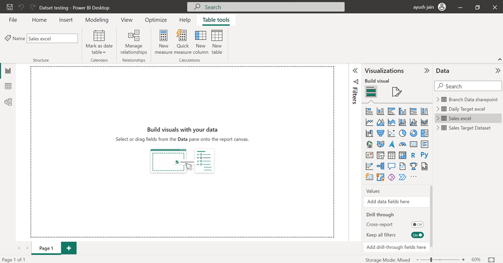Image resolution: width=503 pixels, height=263 pixels.
Task: Select the gauge visual
Action: click(402, 144)
